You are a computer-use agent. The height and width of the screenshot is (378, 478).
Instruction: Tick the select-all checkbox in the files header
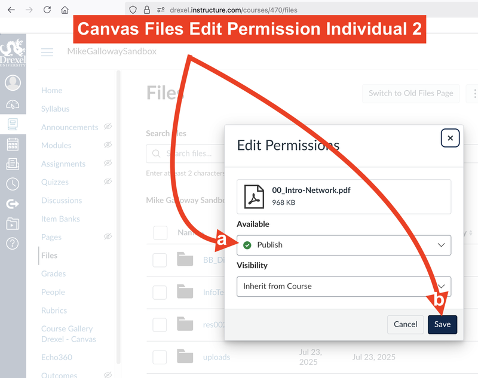click(160, 233)
